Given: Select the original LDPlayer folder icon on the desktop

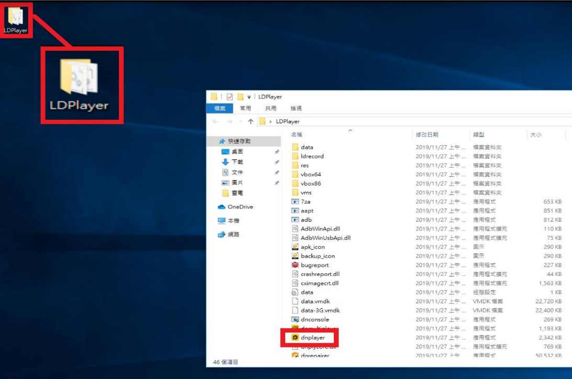Looking at the screenshot, I should pyautogui.click(x=16, y=16).
